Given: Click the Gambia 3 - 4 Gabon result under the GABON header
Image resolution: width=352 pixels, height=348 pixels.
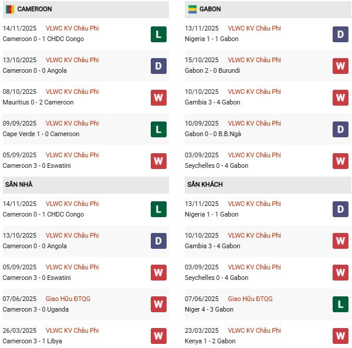Looking at the screenshot, I should pyautogui.click(x=214, y=102).
